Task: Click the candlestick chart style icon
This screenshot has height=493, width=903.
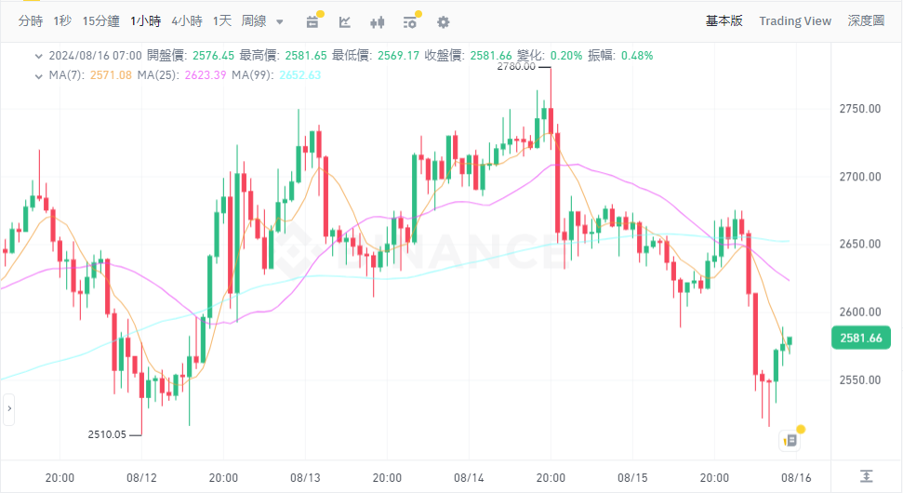Action: [x=378, y=21]
